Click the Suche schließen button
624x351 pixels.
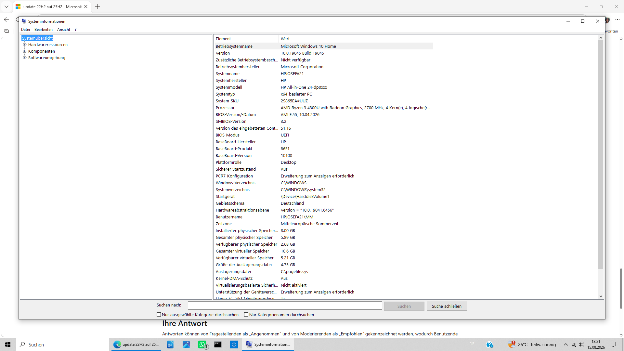447,306
